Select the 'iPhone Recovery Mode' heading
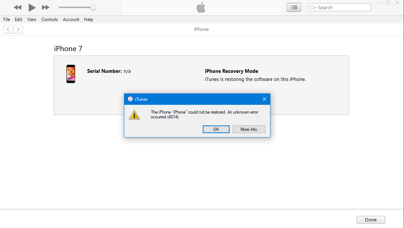This screenshot has height=228, width=404. [231, 71]
